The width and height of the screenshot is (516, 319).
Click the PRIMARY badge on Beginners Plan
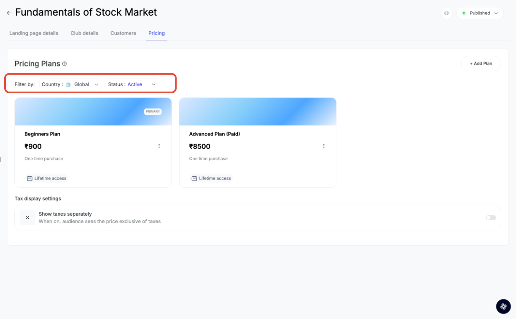coord(153,111)
